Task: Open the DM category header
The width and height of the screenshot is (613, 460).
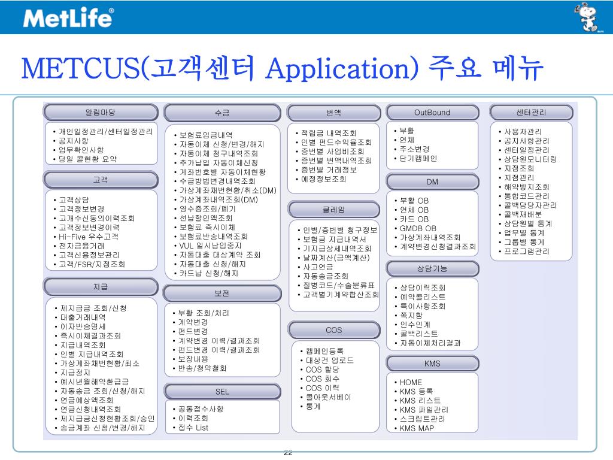Action: pyautogui.click(x=432, y=182)
